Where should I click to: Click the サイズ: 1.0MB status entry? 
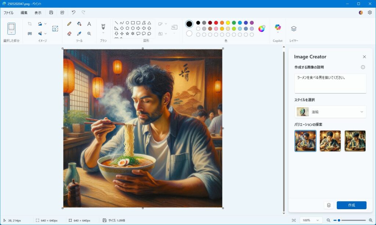tap(114, 220)
